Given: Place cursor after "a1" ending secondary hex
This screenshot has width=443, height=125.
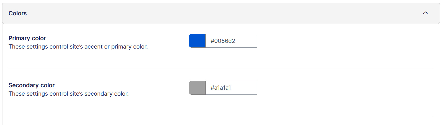Looking at the screenshot, I should 236,88.
